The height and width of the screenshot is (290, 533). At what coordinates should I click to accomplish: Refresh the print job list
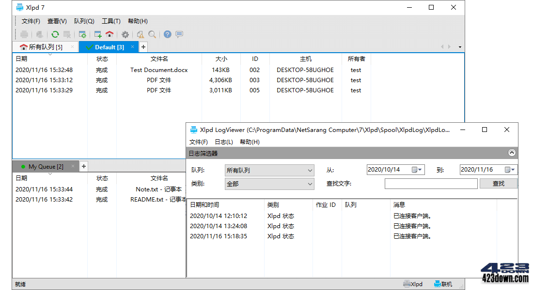click(55, 34)
